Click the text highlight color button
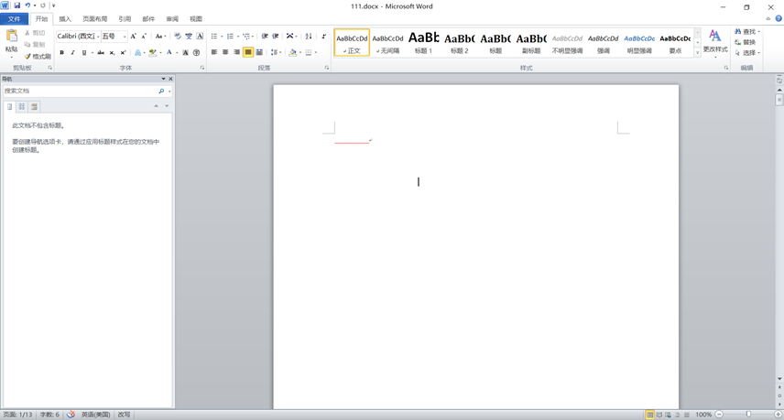The height and width of the screenshot is (420, 784). point(153,52)
